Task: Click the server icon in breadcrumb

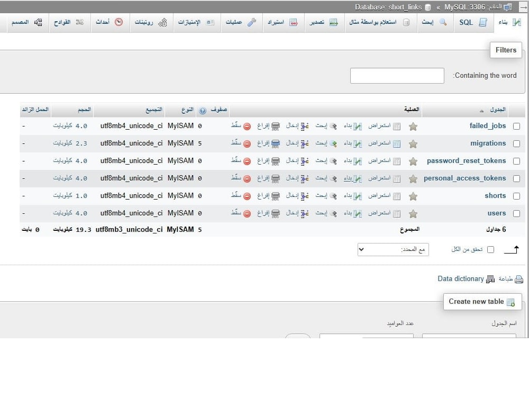Action: (x=508, y=7)
